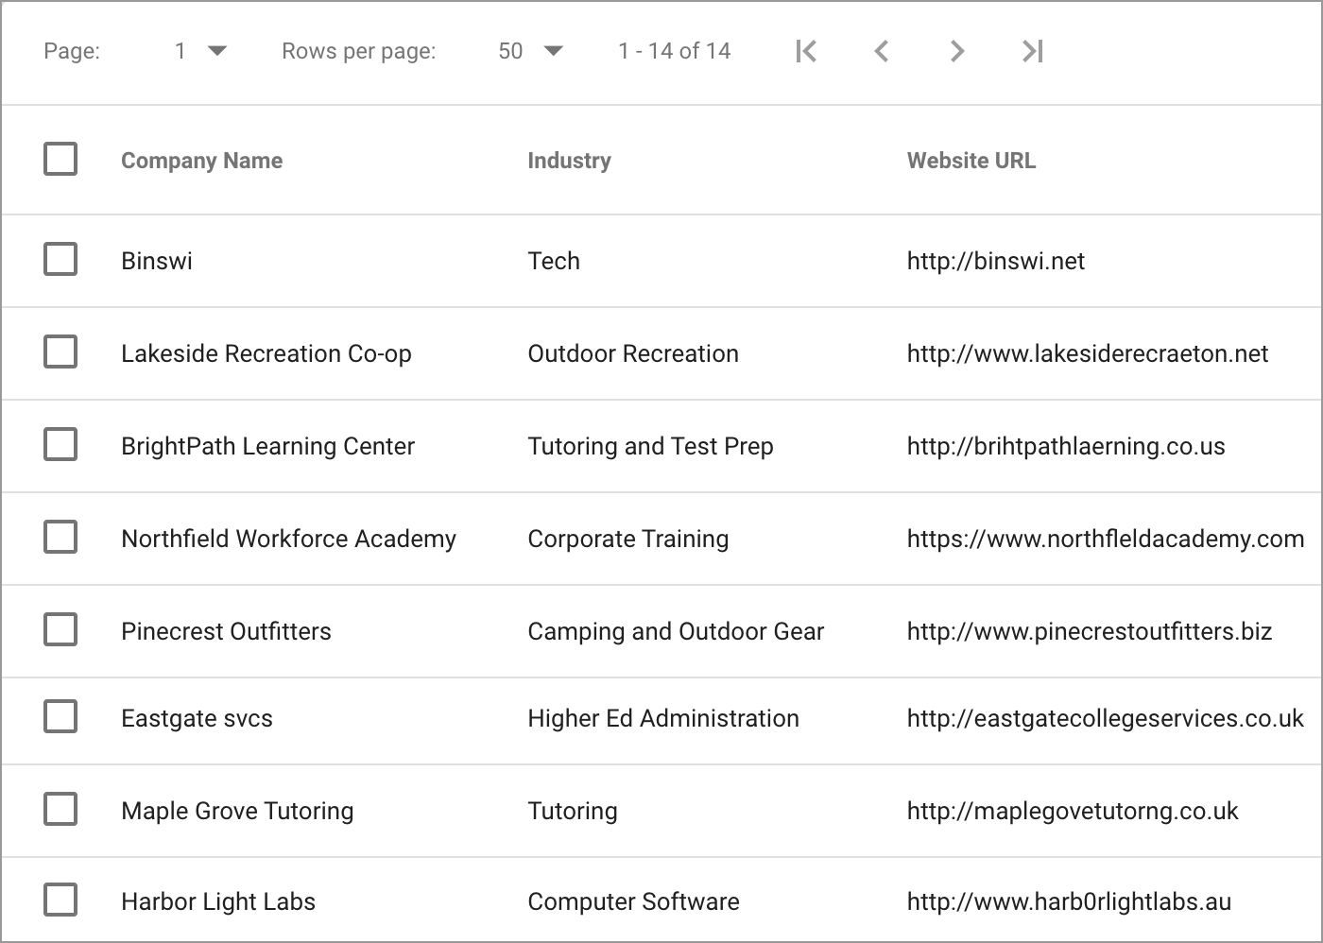The image size is (1323, 943).
Task: Click the Pinecrest Outfitters name cell
Action: [226, 631]
